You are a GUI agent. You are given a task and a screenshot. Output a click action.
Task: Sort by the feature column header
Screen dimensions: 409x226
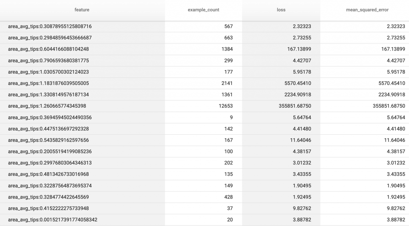(x=82, y=10)
